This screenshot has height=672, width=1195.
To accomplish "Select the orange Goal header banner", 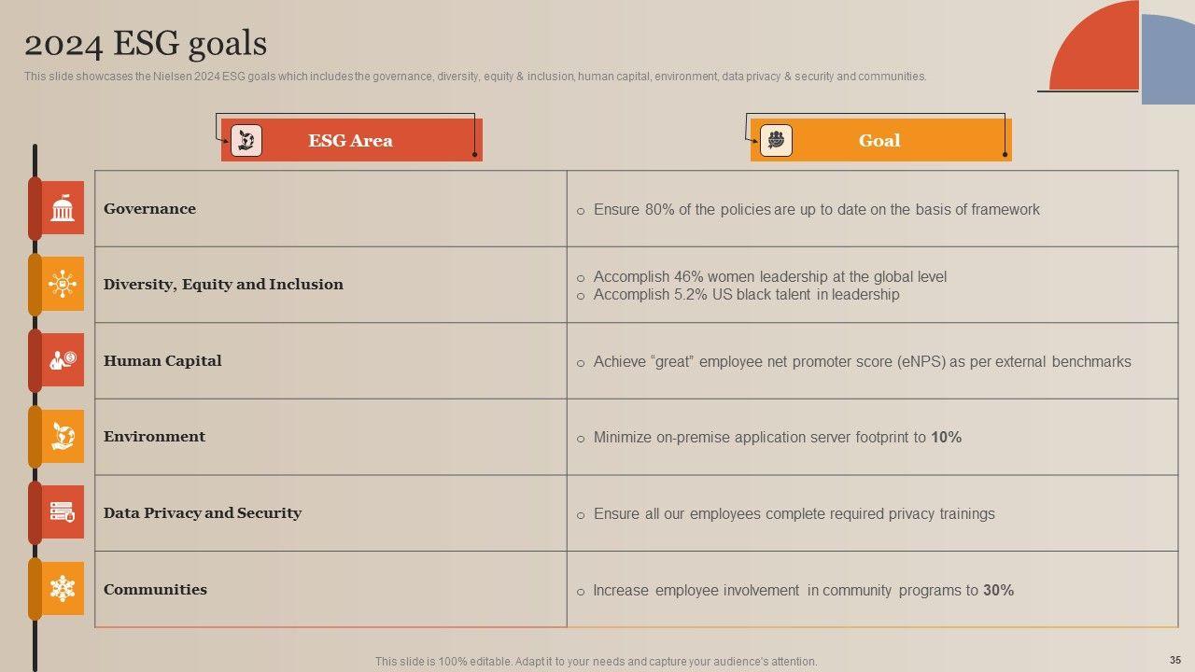I will click(x=879, y=140).
